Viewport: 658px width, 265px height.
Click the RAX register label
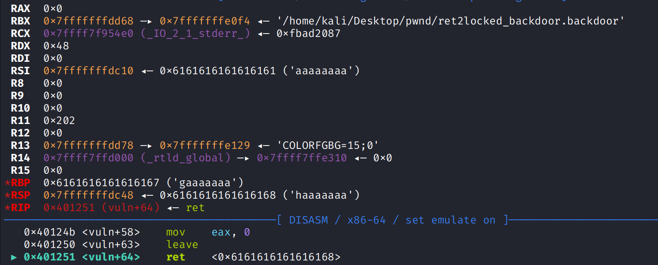(20, 9)
